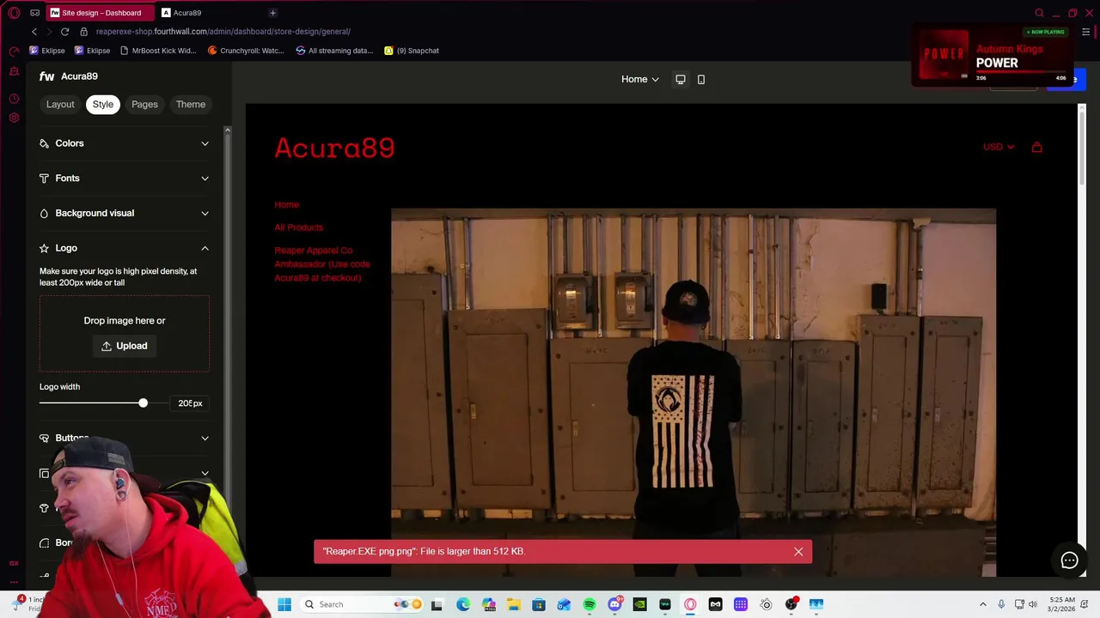Click the browser forward arrow
The width and height of the screenshot is (1100, 618).
pos(49,32)
